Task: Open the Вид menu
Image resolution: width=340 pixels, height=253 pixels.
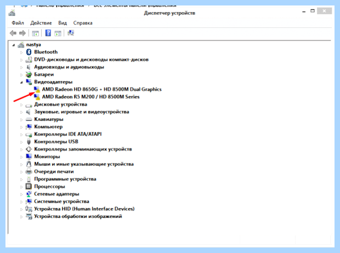Action: [x=63, y=23]
